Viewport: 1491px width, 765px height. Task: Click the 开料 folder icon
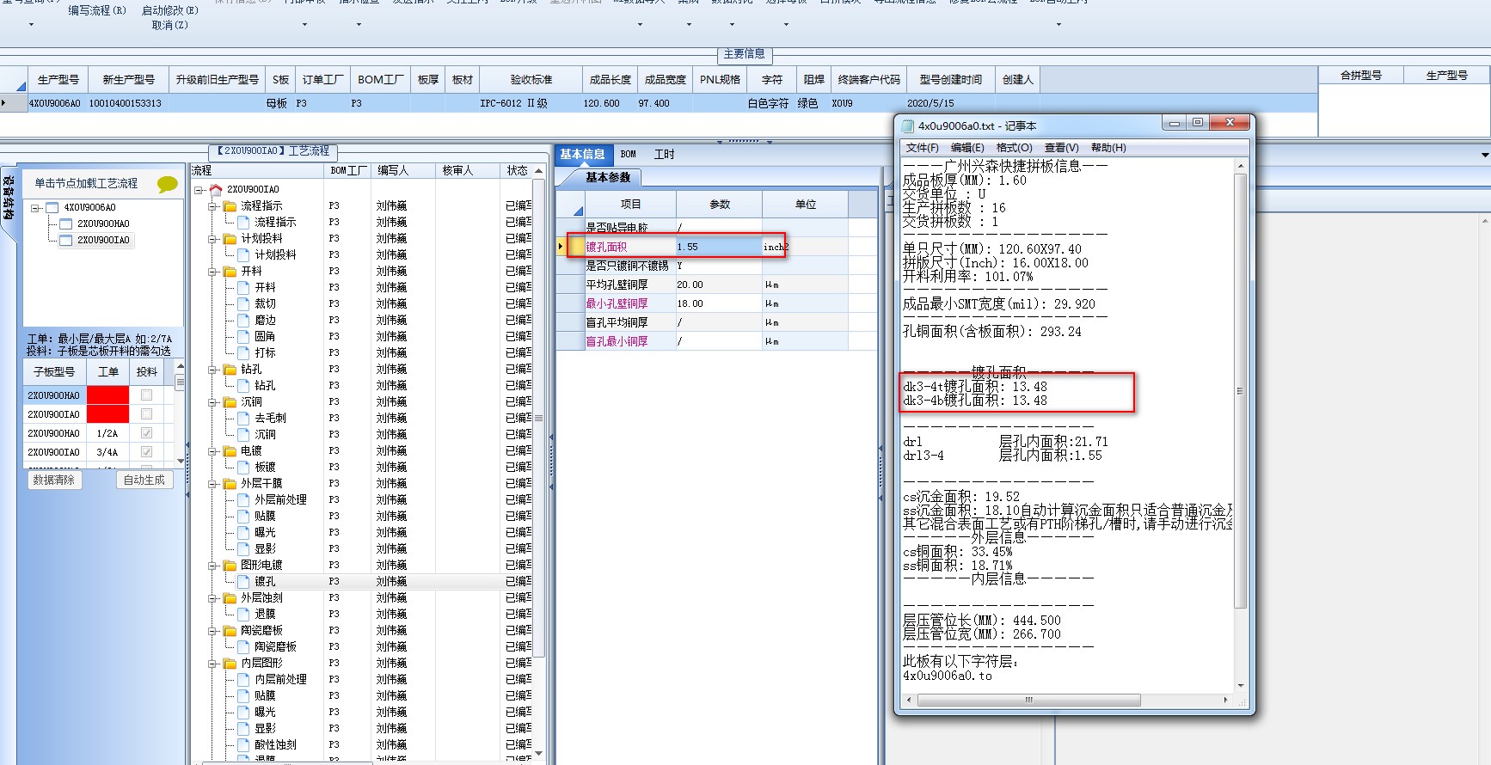(x=230, y=271)
